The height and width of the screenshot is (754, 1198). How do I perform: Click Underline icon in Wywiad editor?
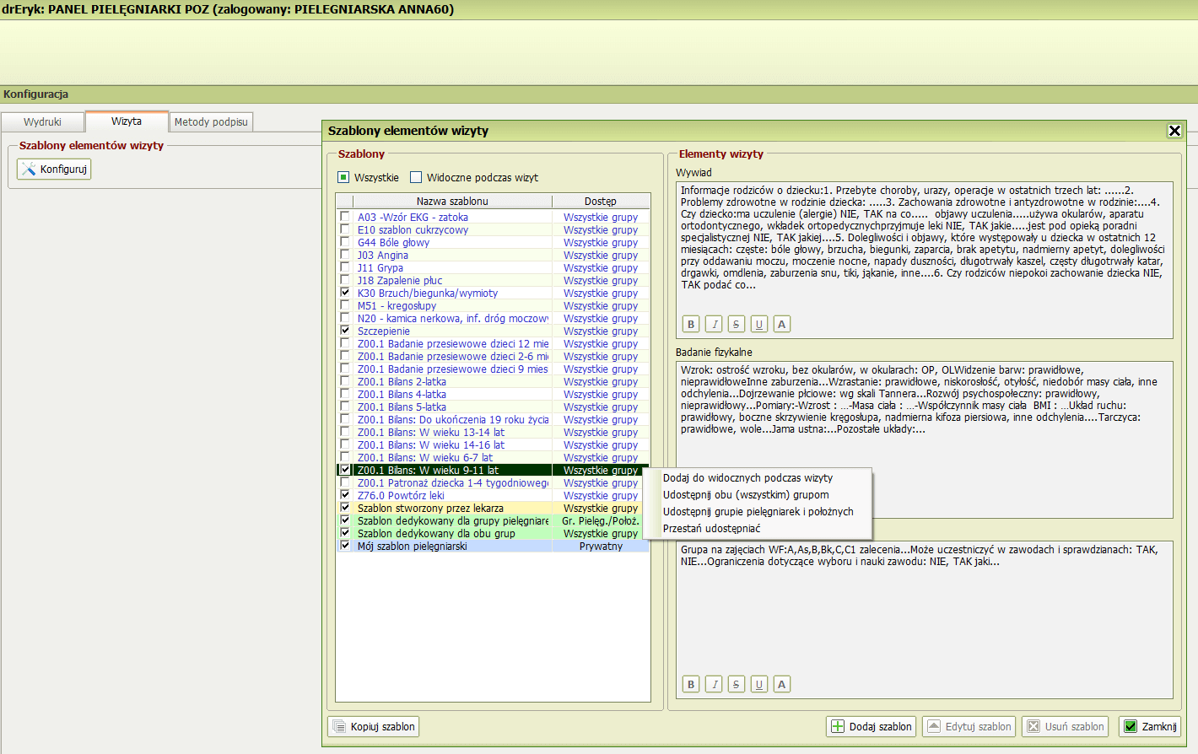[759, 324]
